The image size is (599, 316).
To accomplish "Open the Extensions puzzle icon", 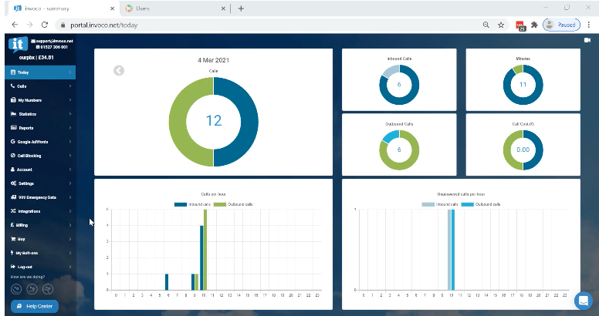I will coord(534,25).
